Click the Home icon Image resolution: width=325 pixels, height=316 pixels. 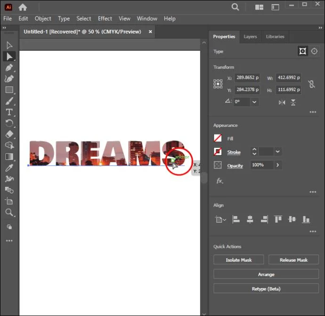tap(23, 8)
